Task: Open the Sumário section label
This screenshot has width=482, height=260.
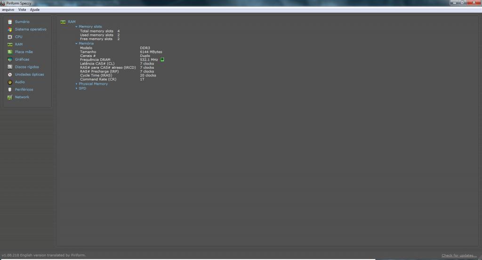Action: pos(22,22)
